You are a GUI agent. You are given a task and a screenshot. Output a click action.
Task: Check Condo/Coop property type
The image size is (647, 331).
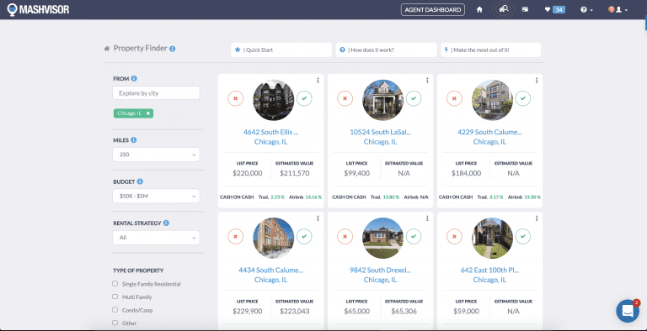tap(115, 310)
